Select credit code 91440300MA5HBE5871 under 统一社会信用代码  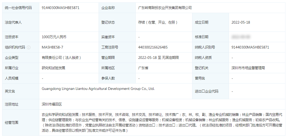[61, 8]
